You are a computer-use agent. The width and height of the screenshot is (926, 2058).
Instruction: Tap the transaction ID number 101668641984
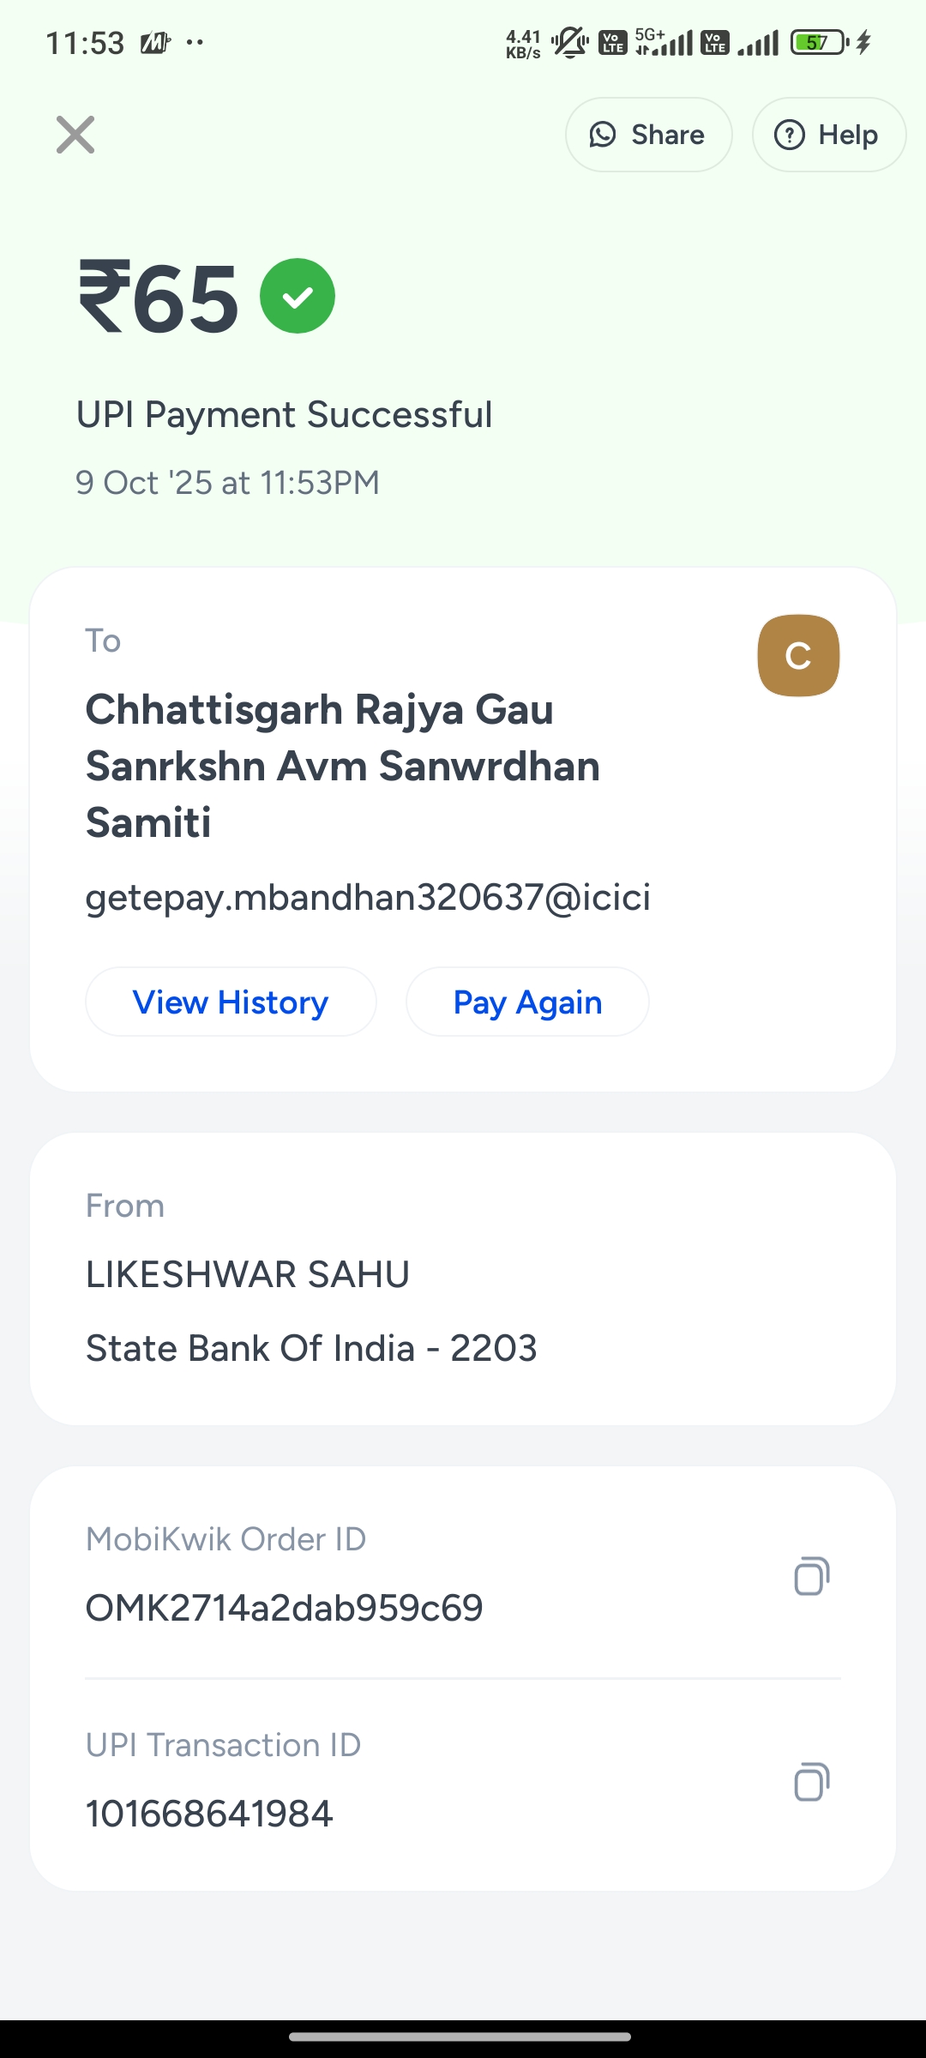tap(209, 1814)
